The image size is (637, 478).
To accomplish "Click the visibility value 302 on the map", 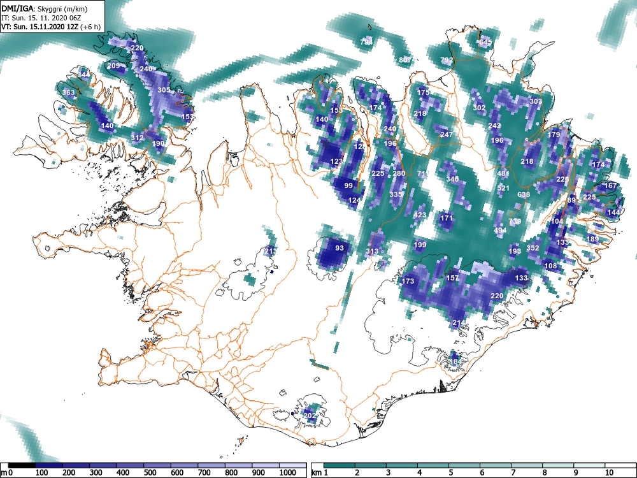I will click(480, 108).
